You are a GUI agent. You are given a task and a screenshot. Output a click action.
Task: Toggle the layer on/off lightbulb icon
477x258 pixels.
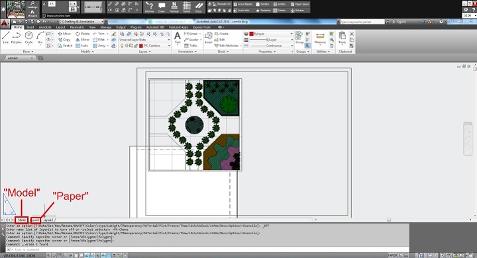122,46
